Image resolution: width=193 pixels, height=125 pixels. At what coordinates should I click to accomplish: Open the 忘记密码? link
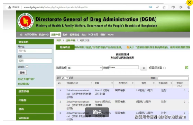[x=24, y=84]
